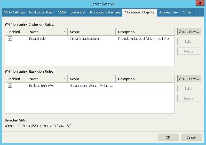Click Delete for exclusion rules
Viewport: 206px width, 145px height.
point(189,98)
